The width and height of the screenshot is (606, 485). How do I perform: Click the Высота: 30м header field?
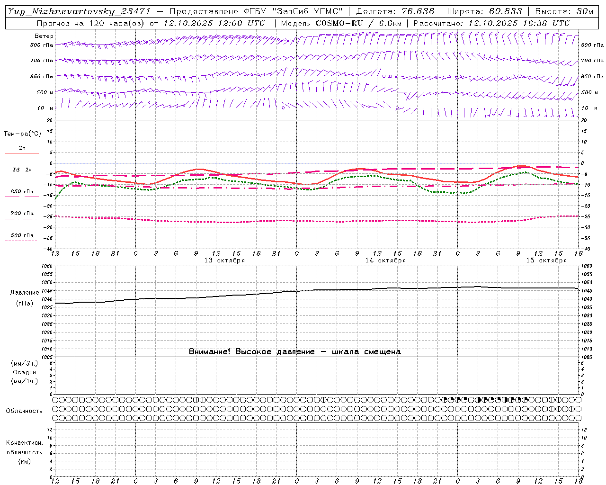pos(564,11)
